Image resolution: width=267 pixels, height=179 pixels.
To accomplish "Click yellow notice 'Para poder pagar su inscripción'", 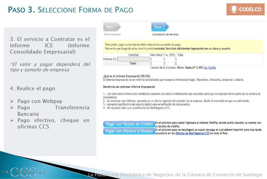I will click(x=183, y=46).
